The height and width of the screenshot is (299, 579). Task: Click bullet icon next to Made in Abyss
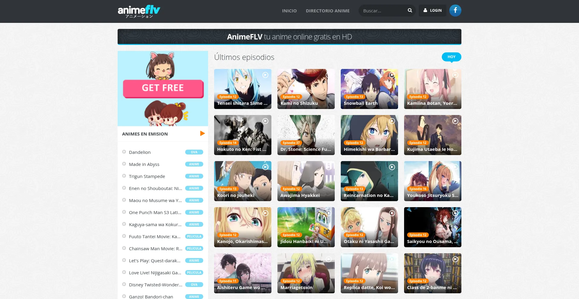point(124,164)
